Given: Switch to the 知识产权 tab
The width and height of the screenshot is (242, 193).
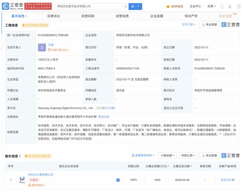Looking at the screenshot, I should (191, 16).
